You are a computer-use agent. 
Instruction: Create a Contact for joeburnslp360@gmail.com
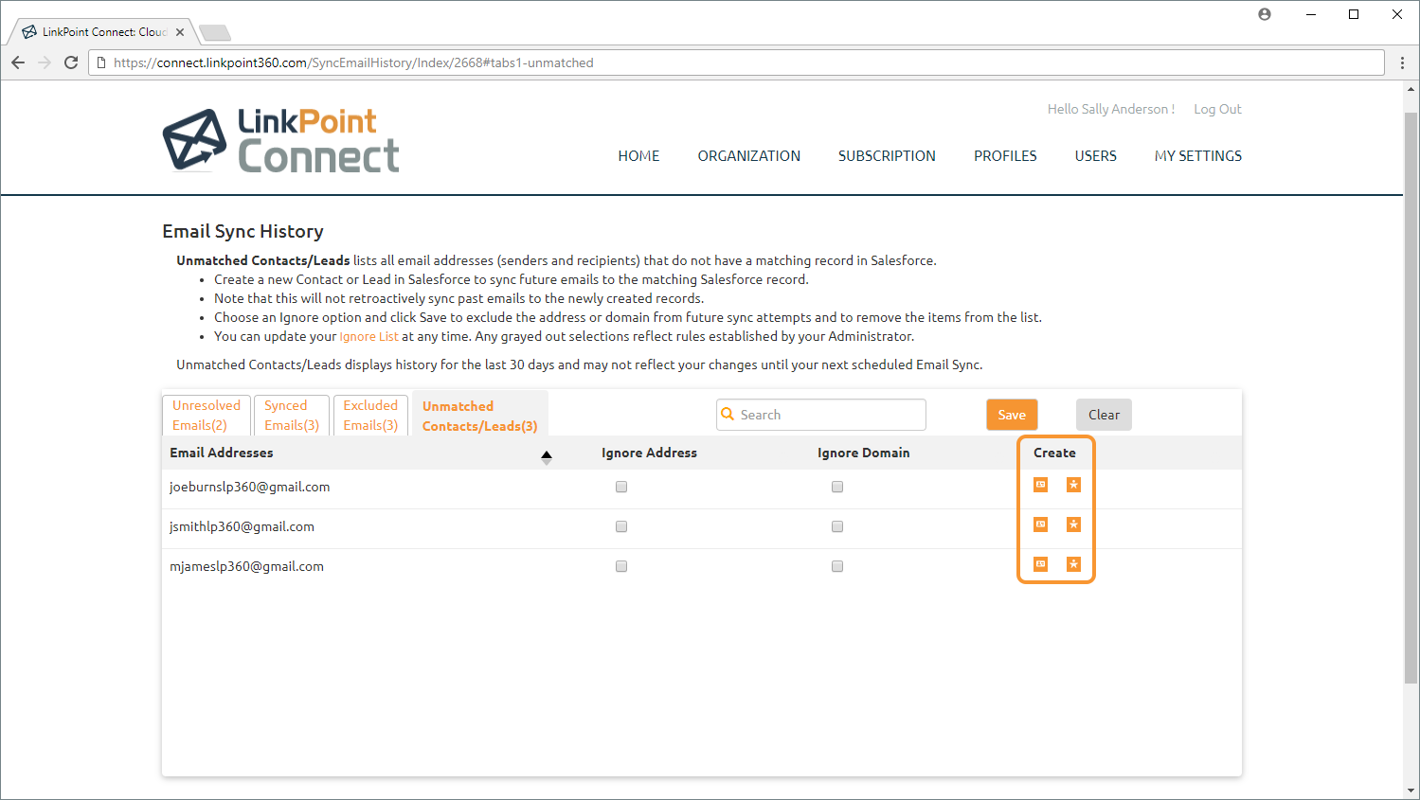pos(1040,485)
